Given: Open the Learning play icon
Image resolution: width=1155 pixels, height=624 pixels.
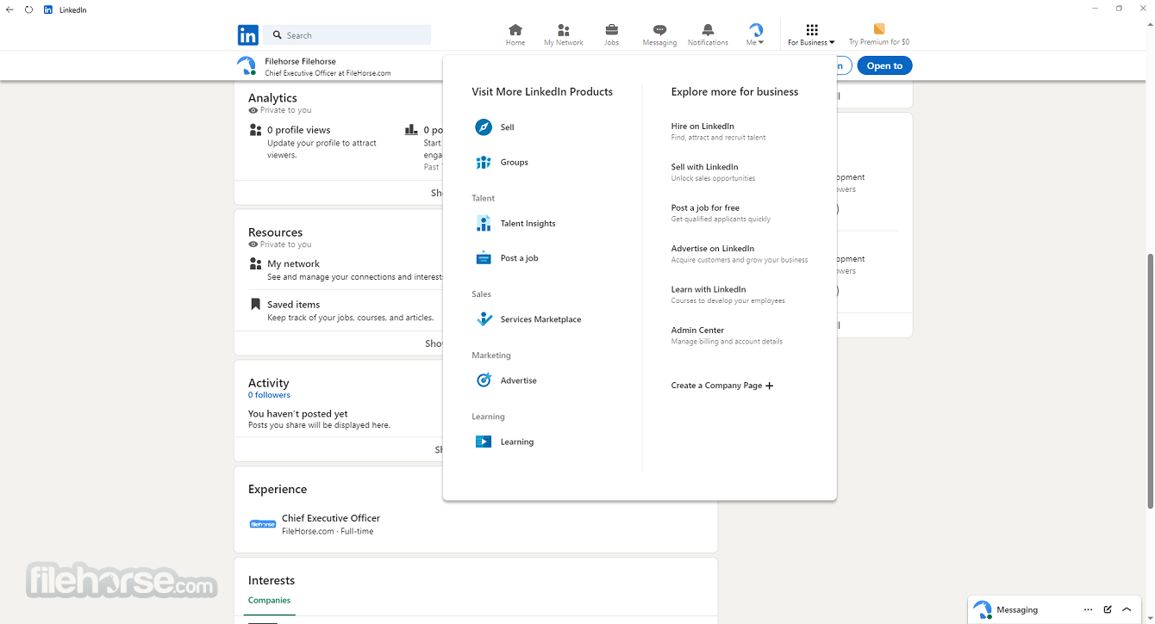Looking at the screenshot, I should 484,442.
